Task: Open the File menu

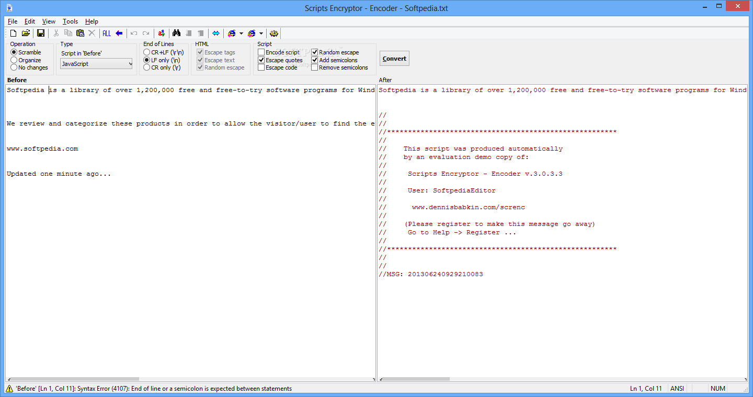Action: tap(13, 21)
